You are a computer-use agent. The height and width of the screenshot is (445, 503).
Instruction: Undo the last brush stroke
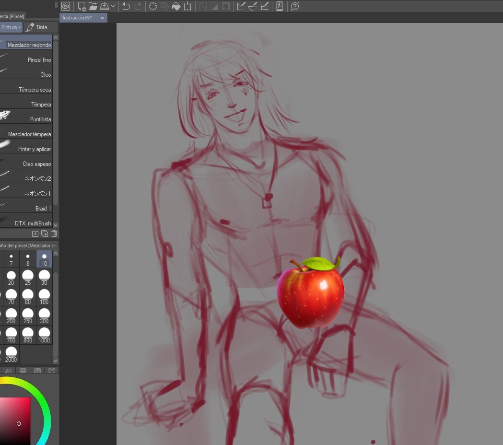pyautogui.click(x=126, y=6)
